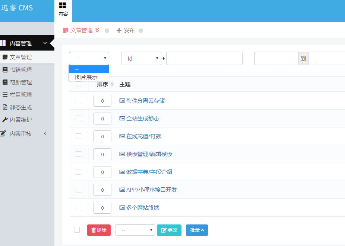Collapse the 内容管理 sidebar section
Viewport: 345px width, 246px height.
pos(45,43)
